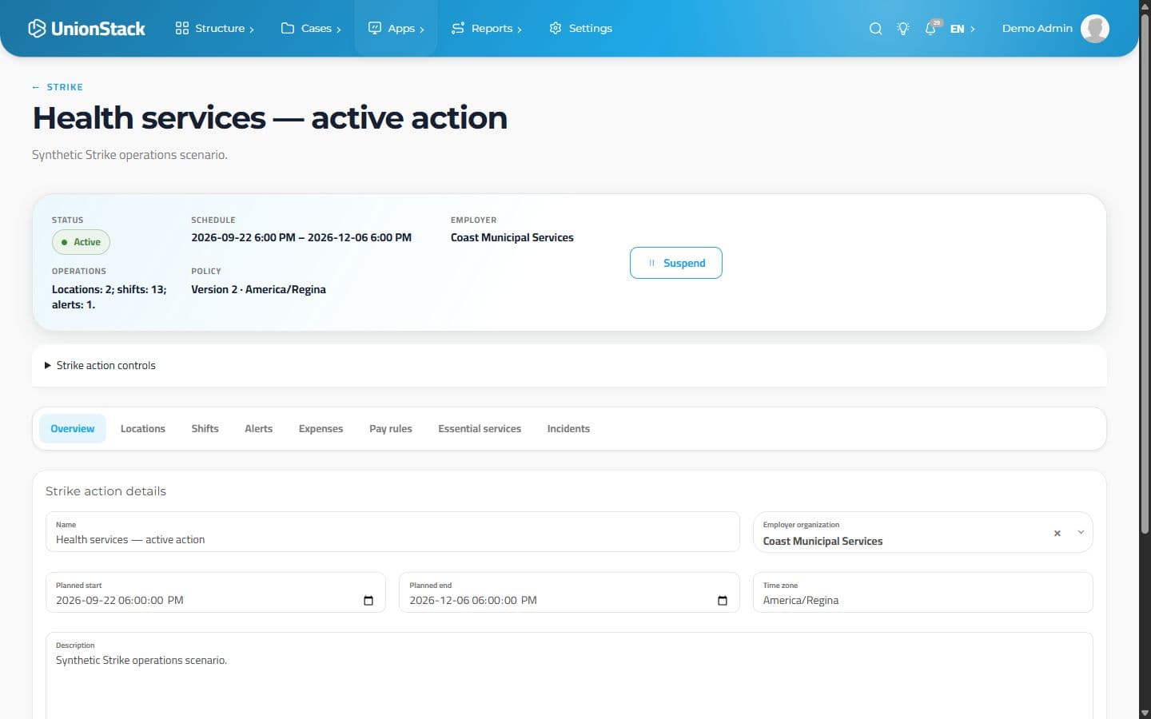Click the Health services page heading

pyautogui.click(x=270, y=118)
